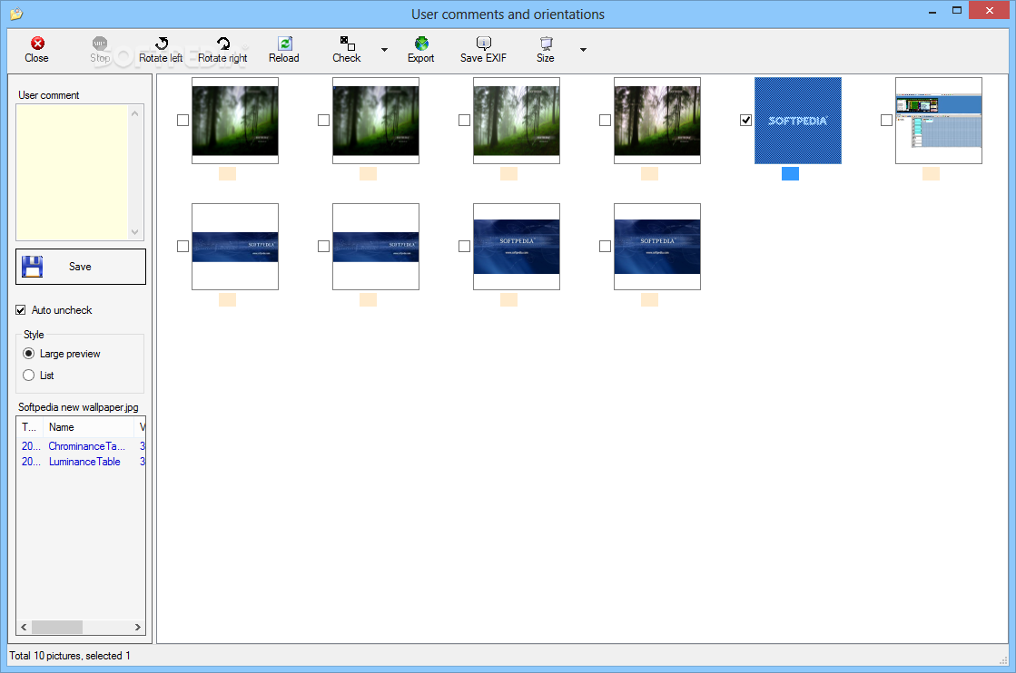Check the first blue banner checkbox
Image resolution: width=1016 pixels, height=673 pixels.
[182, 247]
